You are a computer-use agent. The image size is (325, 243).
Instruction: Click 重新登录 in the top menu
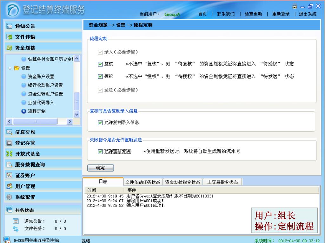tap(281, 14)
